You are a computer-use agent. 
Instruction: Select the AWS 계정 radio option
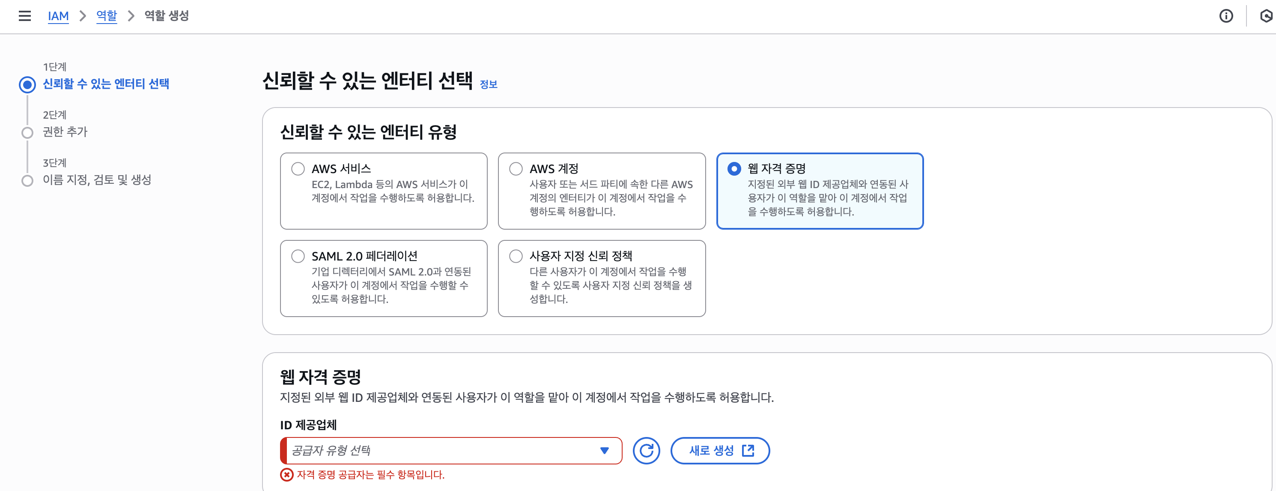516,169
